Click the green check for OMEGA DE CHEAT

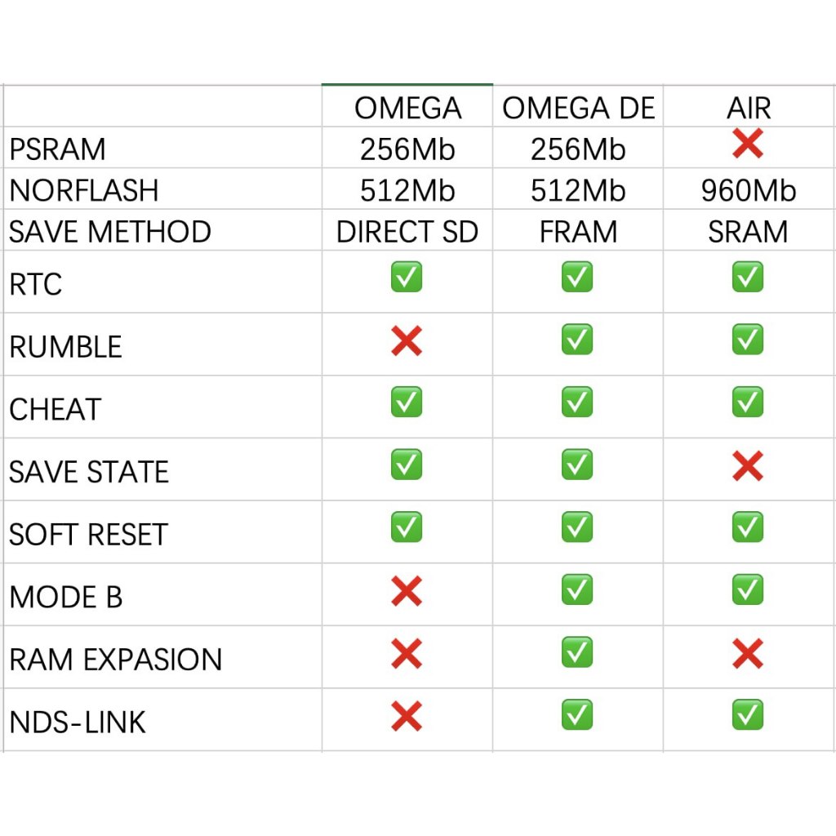click(x=577, y=402)
